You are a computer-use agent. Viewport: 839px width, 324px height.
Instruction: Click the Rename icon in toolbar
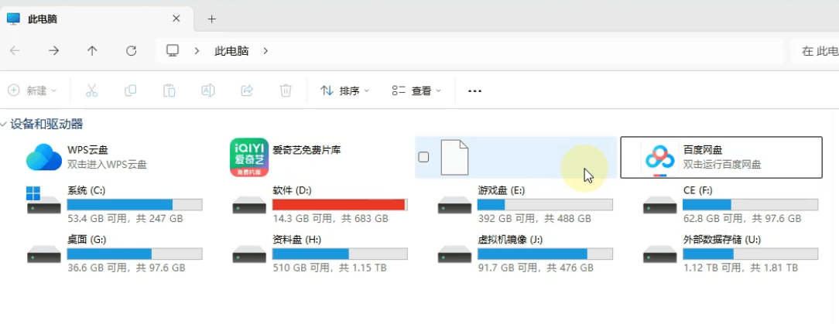(207, 90)
